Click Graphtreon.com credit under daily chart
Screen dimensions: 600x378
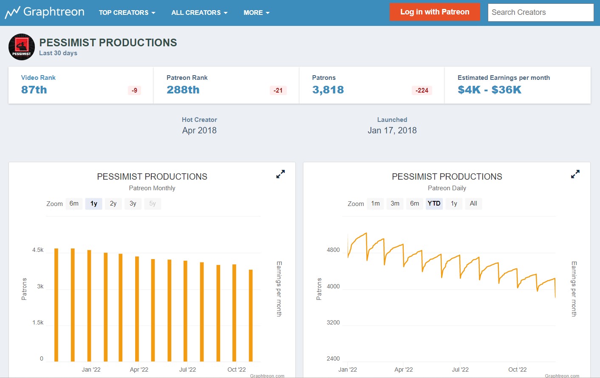click(562, 376)
